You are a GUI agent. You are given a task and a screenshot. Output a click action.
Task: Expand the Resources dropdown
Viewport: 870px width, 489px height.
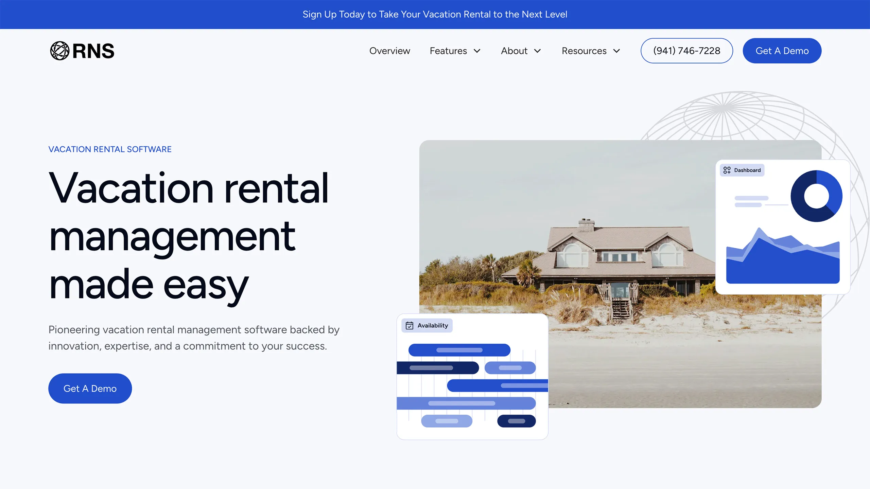pyautogui.click(x=590, y=51)
